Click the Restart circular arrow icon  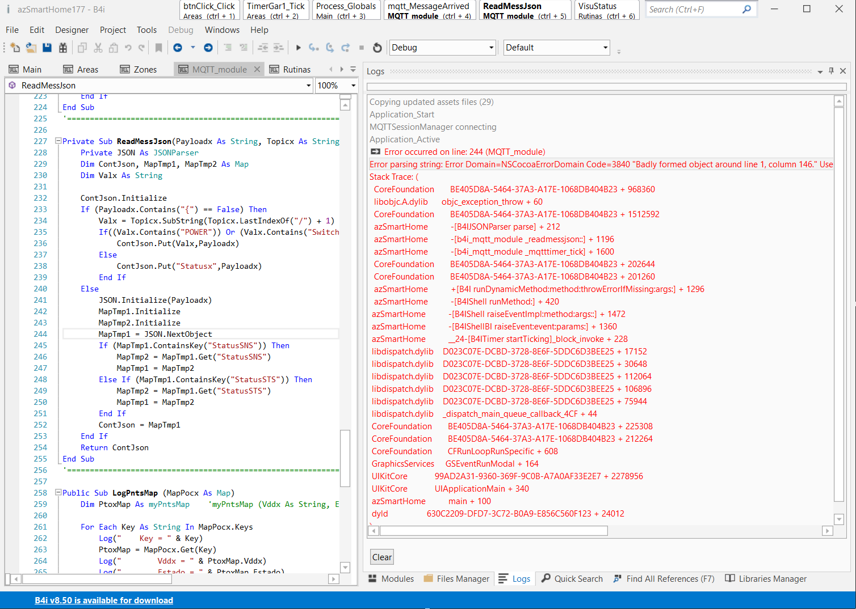[x=377, y=48]
